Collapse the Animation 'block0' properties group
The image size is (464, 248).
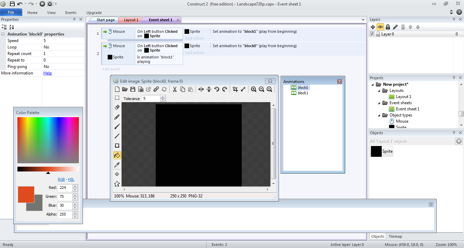point(3,34)
